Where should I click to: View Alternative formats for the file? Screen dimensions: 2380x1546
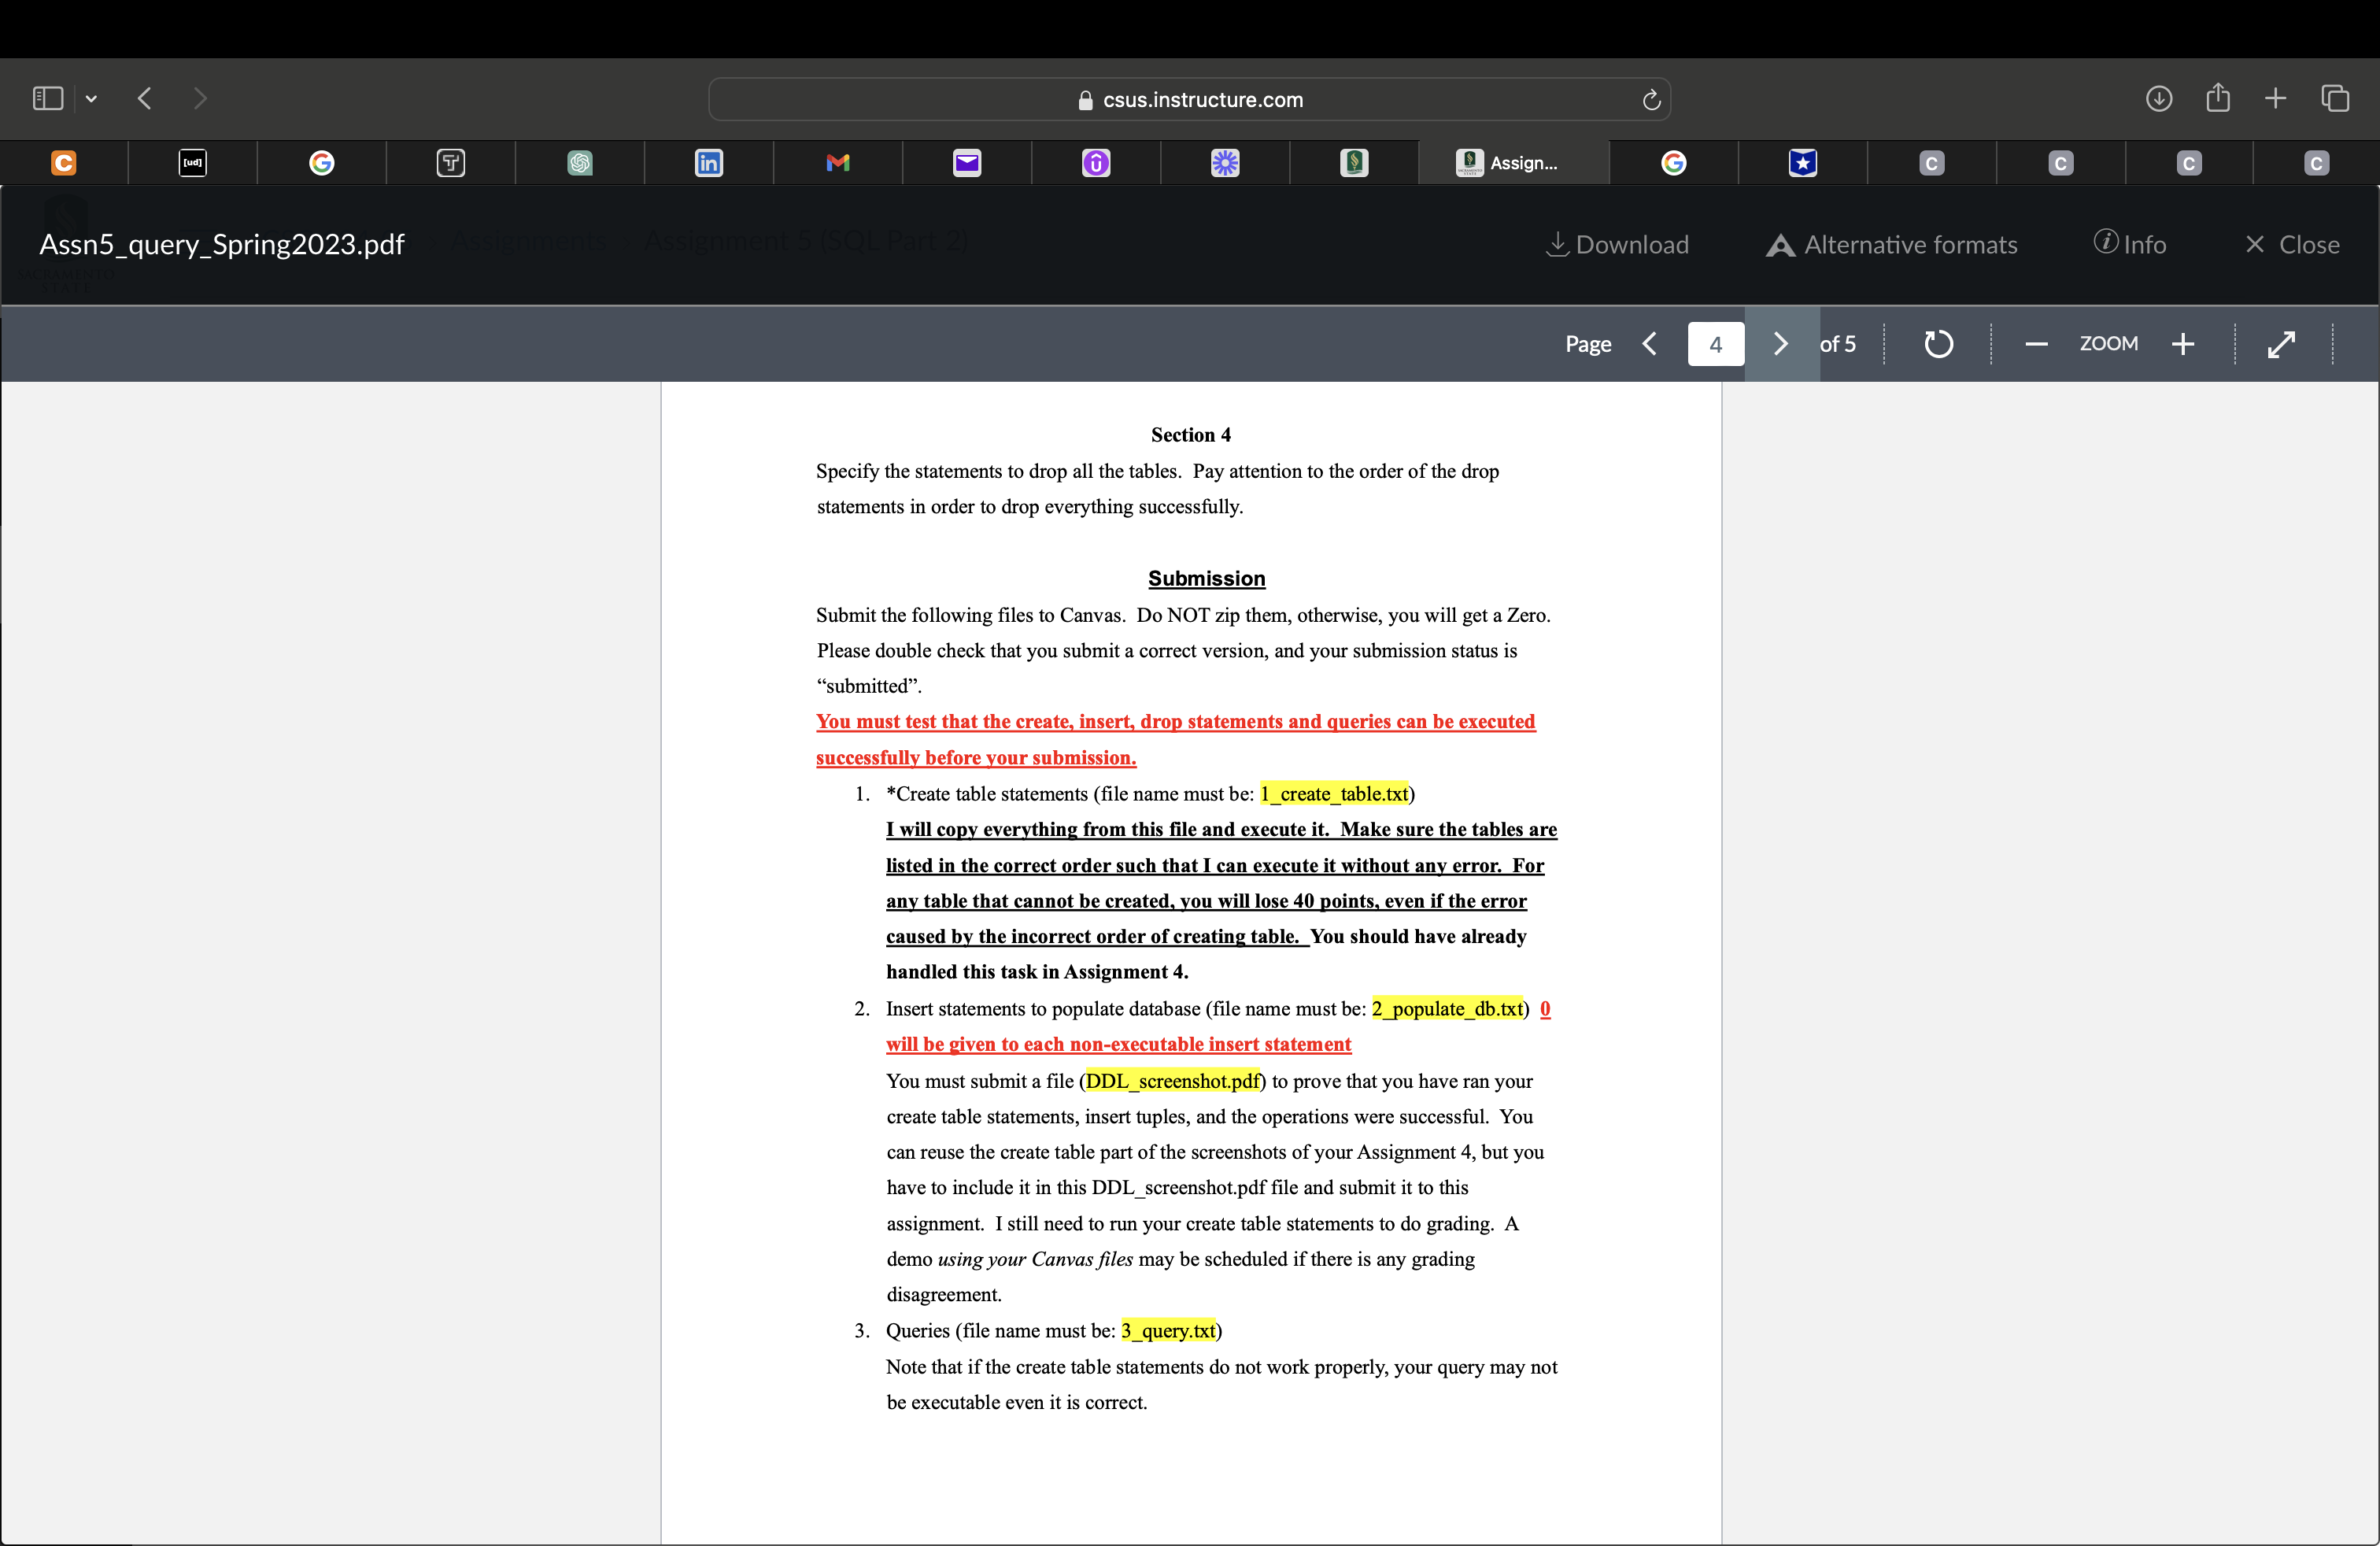coord(1891,244)
